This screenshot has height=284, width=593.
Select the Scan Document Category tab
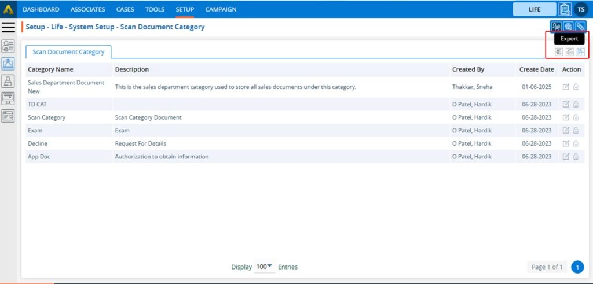coord(68,52)
